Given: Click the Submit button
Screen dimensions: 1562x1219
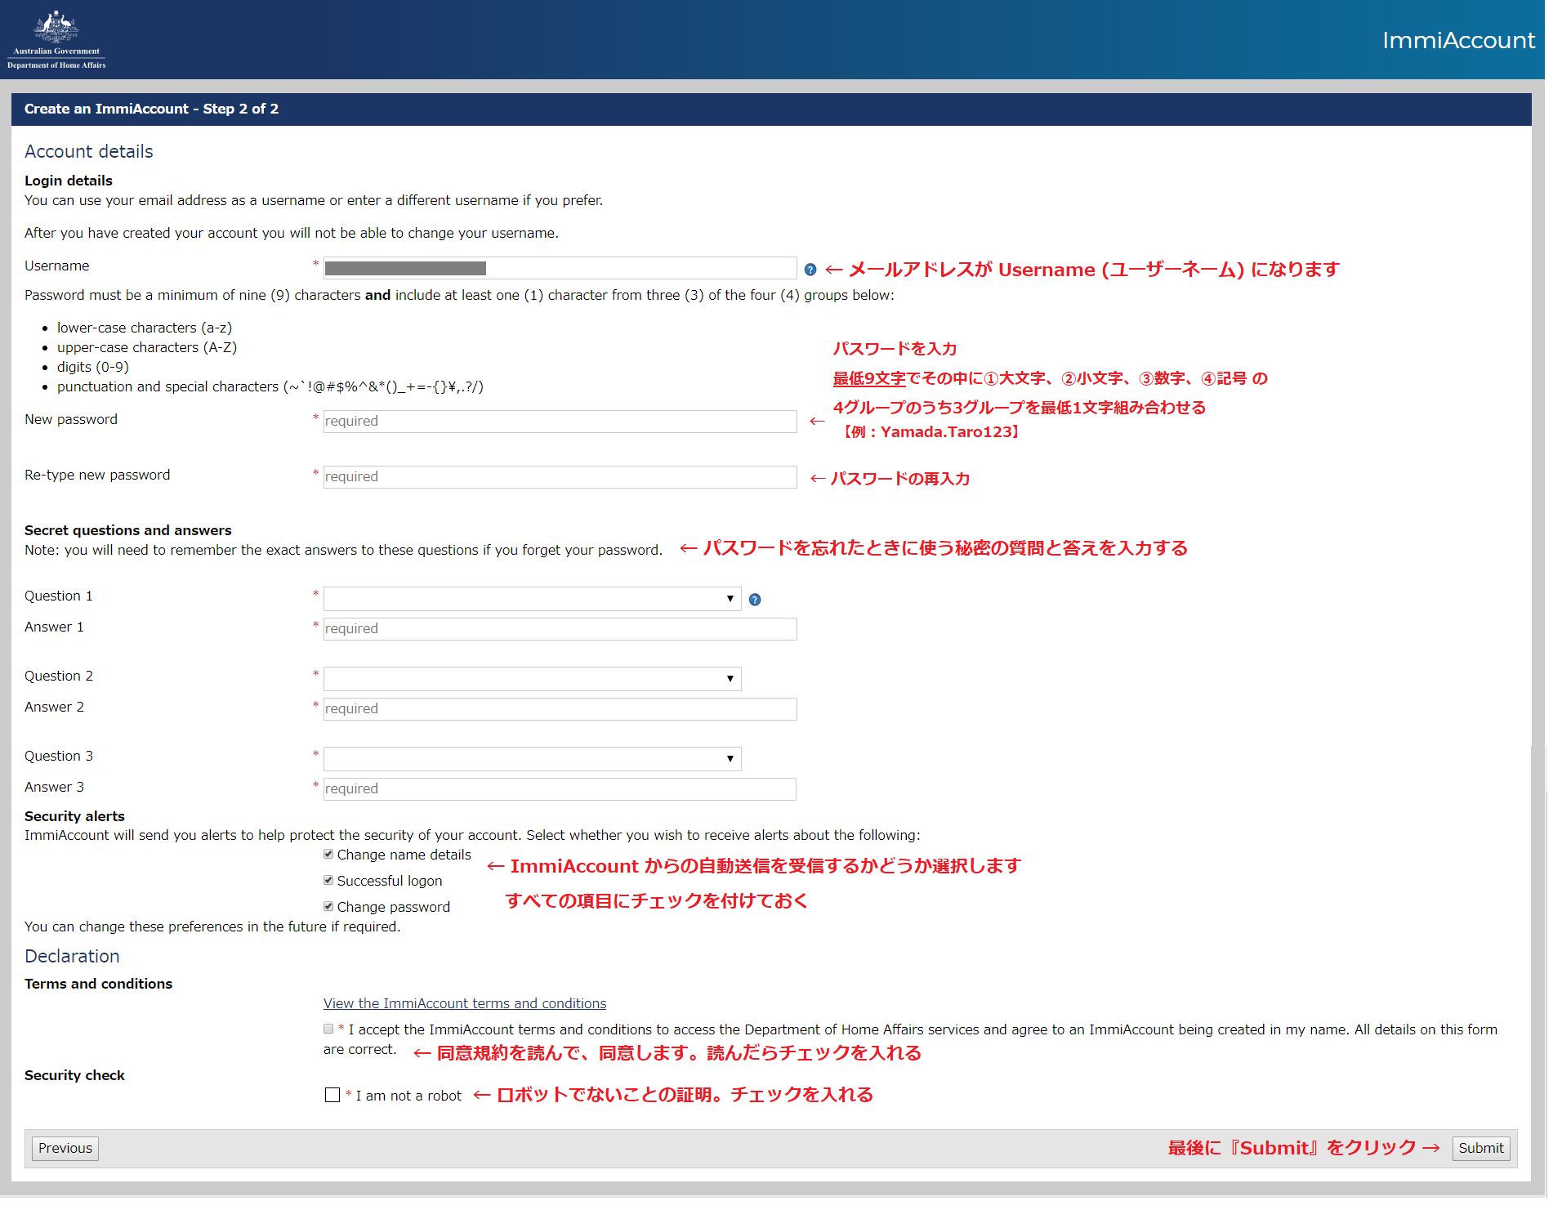Looking at the screenshot, I should point(1481,1148).
